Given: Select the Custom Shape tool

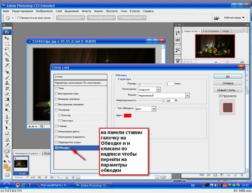Looking at the screenshot, I should tap(7, 133).
